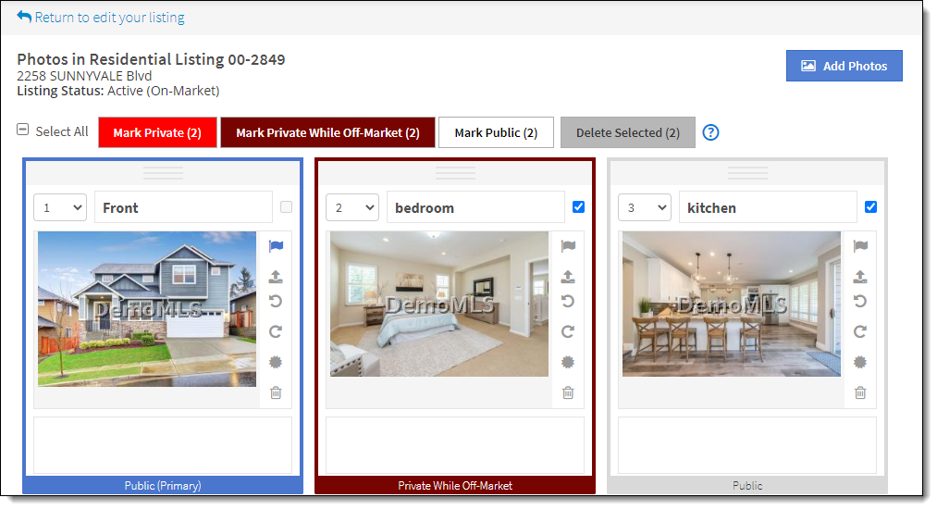Grab drag handle on kitchen photo card
The image size is (937, 510).
(747, 173)
